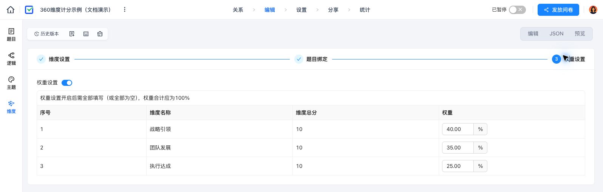Switch to the 编辑 step in header
This screenshot has height=192, width=603.
pos(270,10)
